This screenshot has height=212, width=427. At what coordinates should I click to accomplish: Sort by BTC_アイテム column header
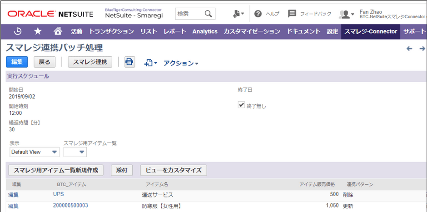71,184
